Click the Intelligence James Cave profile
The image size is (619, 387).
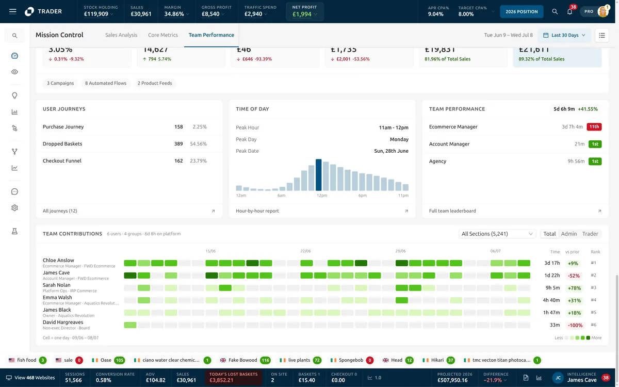tap(581, 378)
